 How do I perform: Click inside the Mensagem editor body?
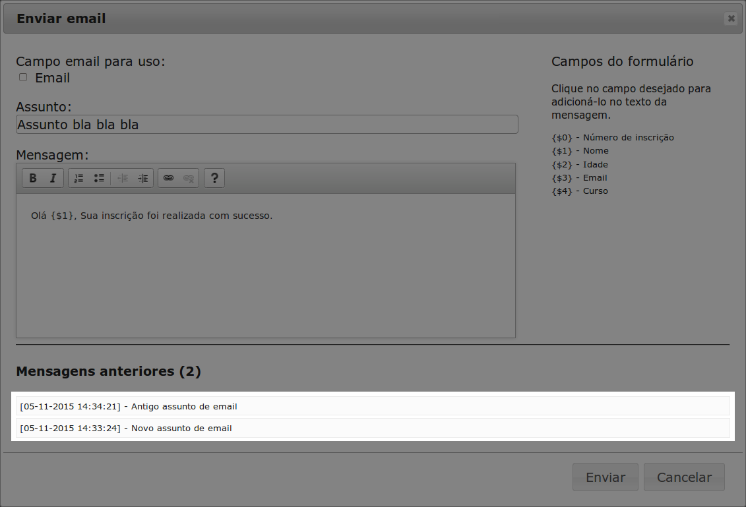pos(265,270)
